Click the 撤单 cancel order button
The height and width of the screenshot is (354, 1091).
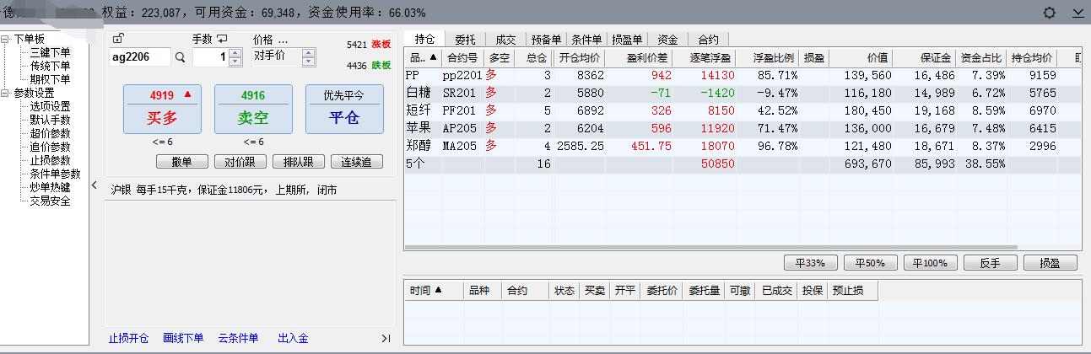pos(181,162)
